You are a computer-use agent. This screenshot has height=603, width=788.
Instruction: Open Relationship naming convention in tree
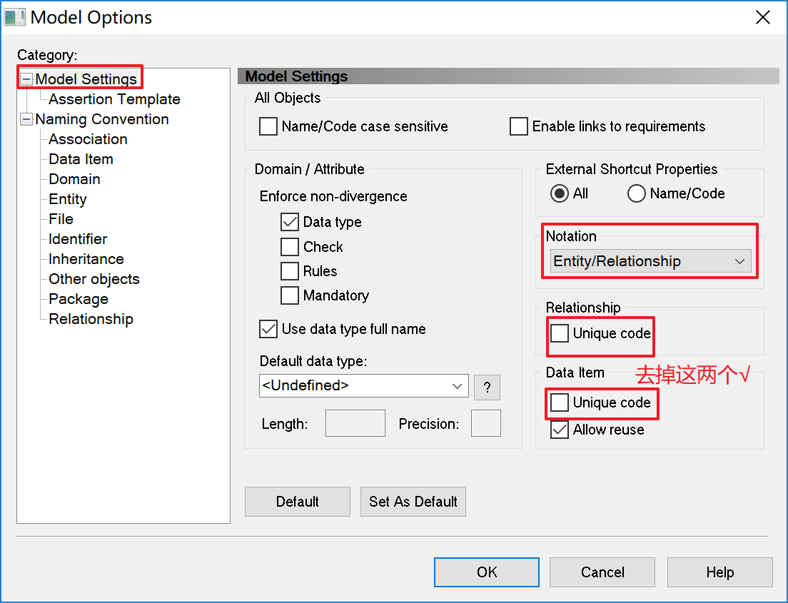pyautogui.click(x=91, y=319)
